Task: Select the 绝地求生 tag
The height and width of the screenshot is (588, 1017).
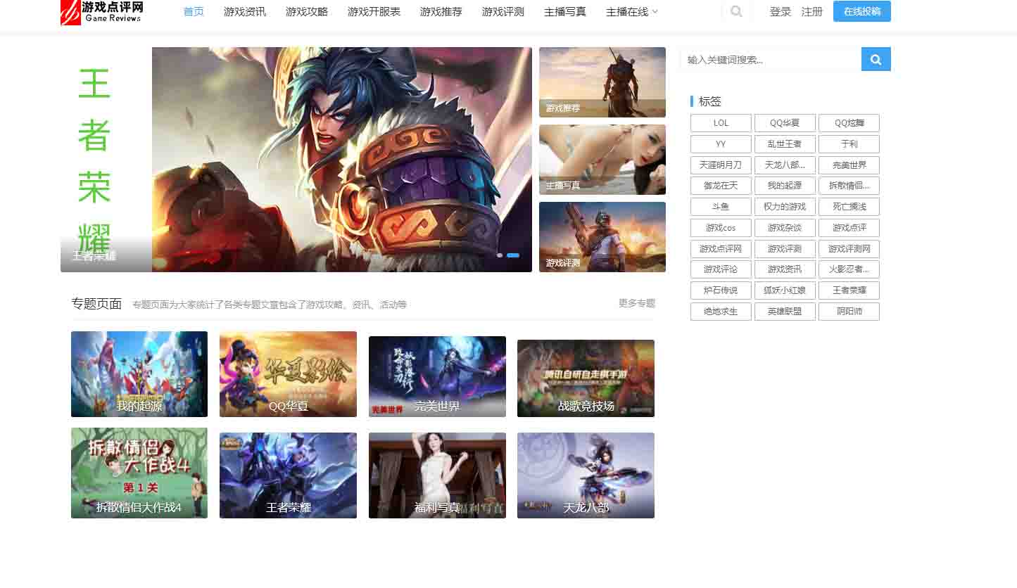Action: tap(721, 312)
